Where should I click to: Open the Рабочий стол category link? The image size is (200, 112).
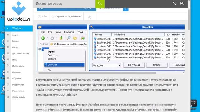coord(18,85)
